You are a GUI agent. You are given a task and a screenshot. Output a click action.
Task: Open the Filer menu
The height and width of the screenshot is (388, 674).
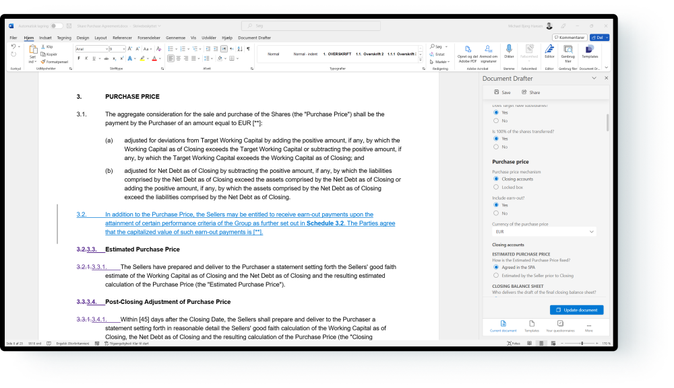coord(13,38)
